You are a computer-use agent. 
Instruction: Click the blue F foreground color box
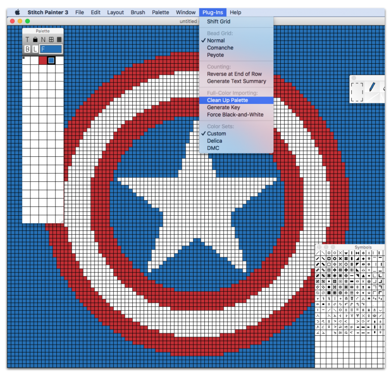click(51, 49)
